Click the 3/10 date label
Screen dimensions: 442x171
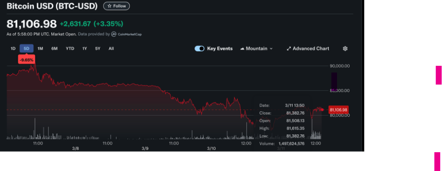[211, 148]
